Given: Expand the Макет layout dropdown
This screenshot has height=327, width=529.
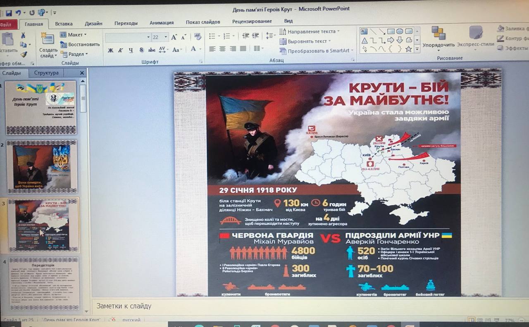Looking at the screenshot, I should 73,35.
